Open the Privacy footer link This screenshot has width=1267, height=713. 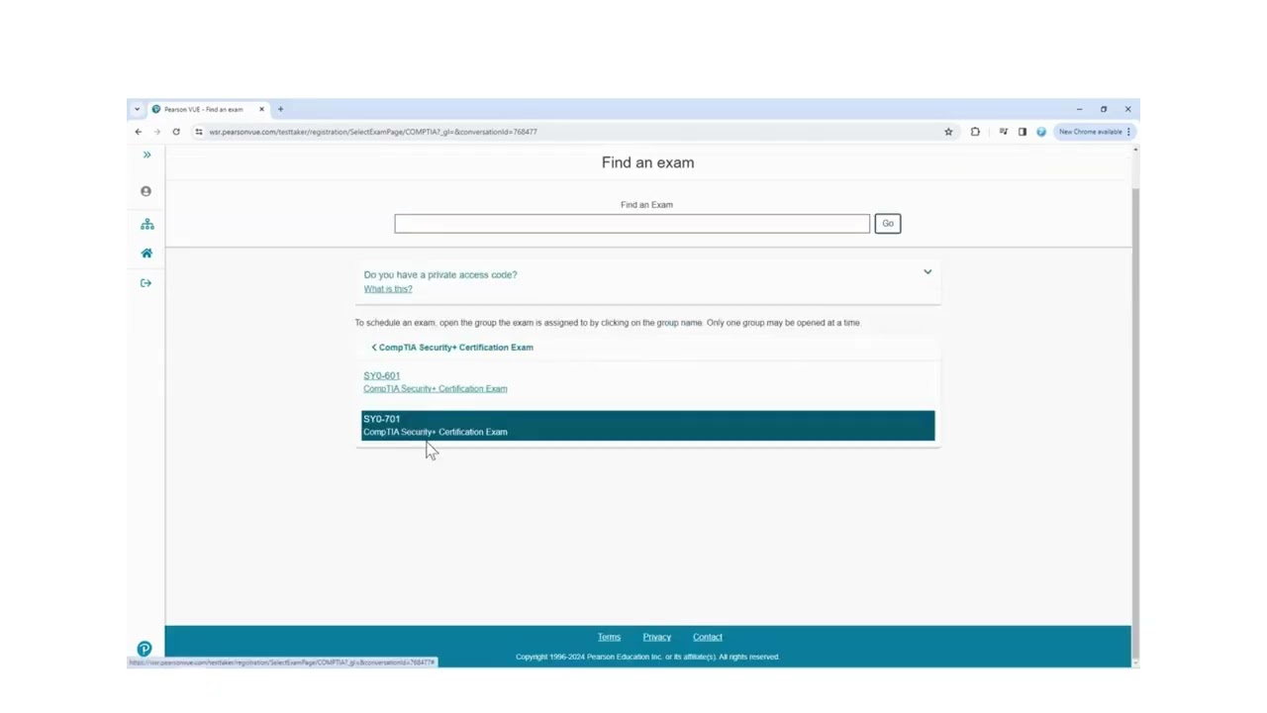coord(657,637)
